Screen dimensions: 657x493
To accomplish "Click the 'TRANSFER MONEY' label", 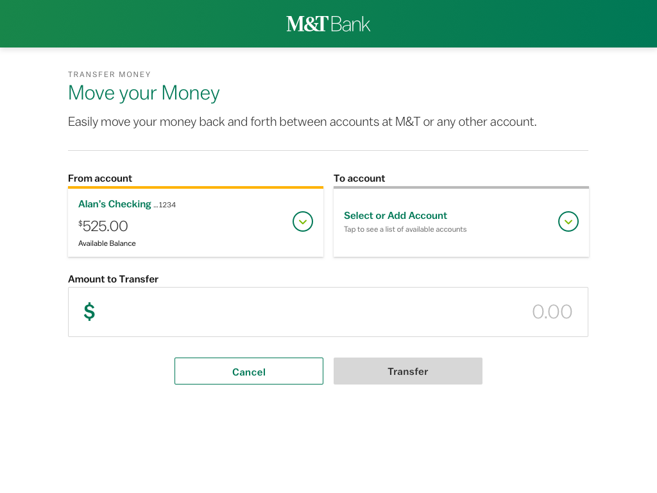I will pos(109,74).
